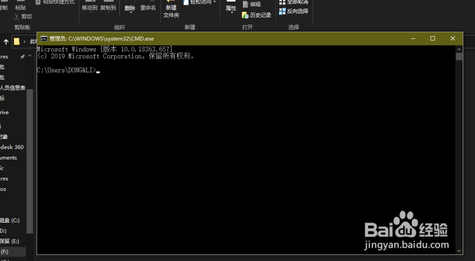Viewport: 475px width, 261px height.
Task: Click 编辑 in the Explorer ribbon
Action: point(252,4)
